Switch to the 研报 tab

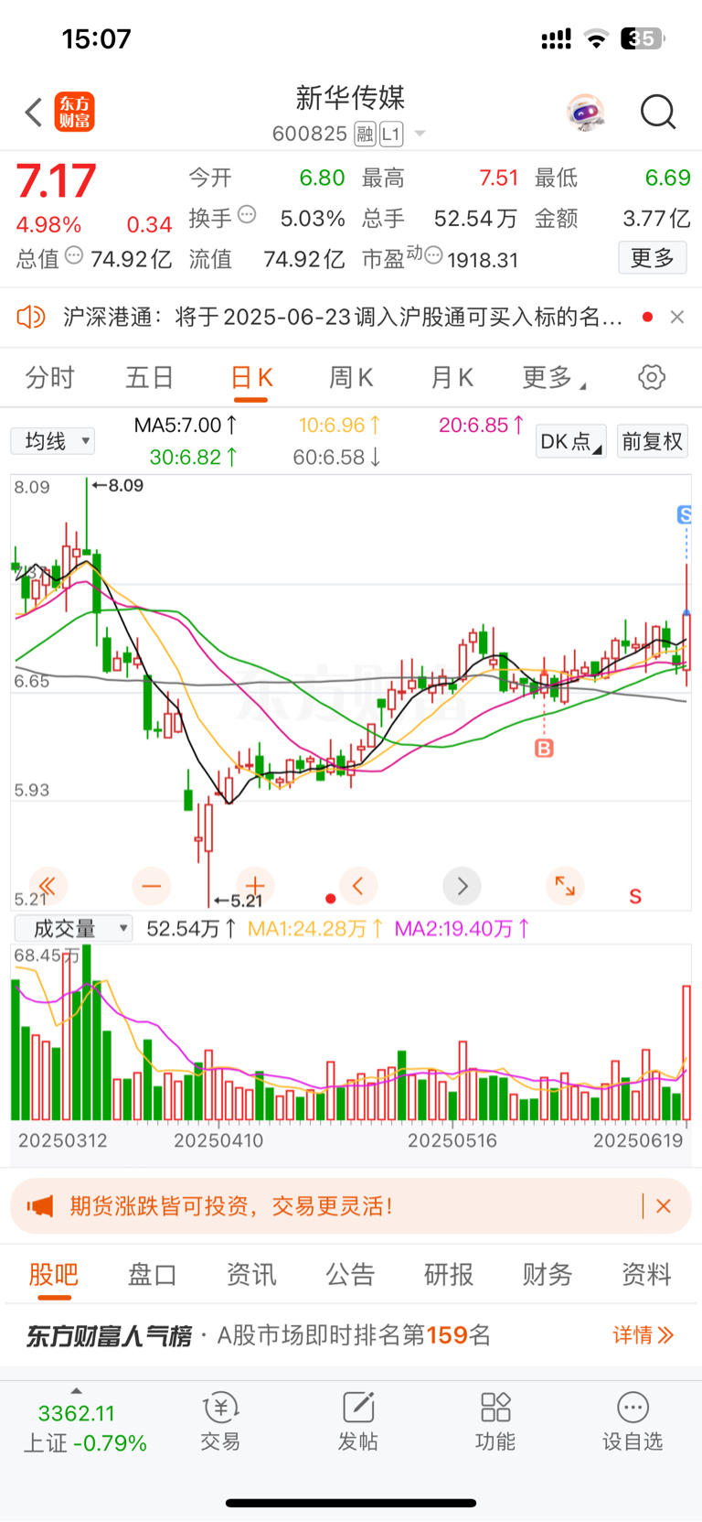click(449, 1274)
